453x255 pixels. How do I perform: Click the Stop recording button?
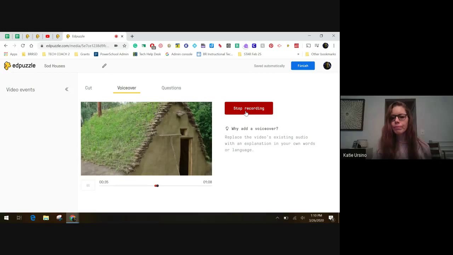pos(249,108)
